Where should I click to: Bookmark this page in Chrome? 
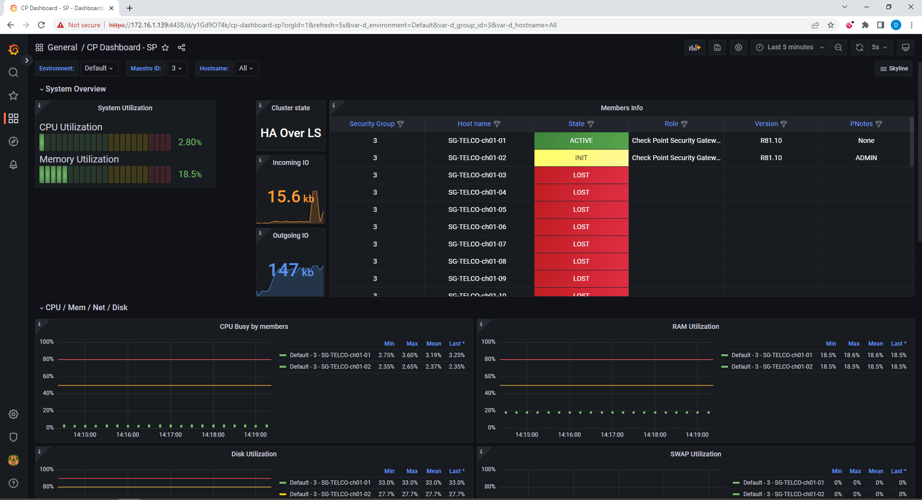pyautogui.click(x=831, y=25)
